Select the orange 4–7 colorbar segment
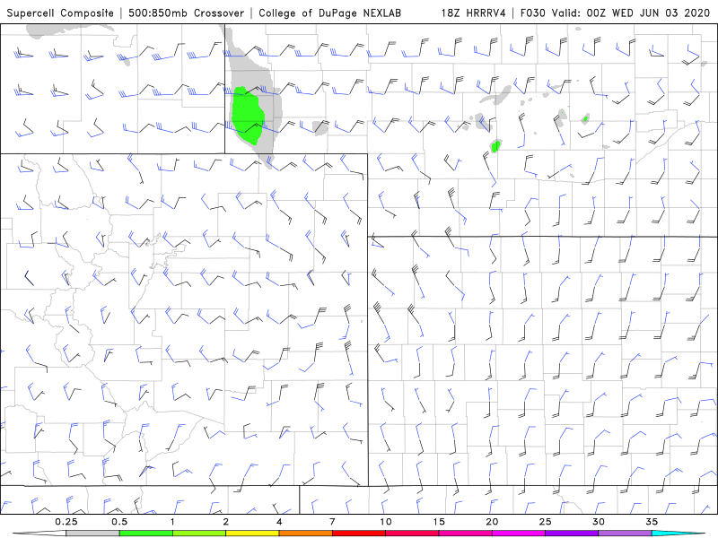The image size is (718, 538). 305,534
